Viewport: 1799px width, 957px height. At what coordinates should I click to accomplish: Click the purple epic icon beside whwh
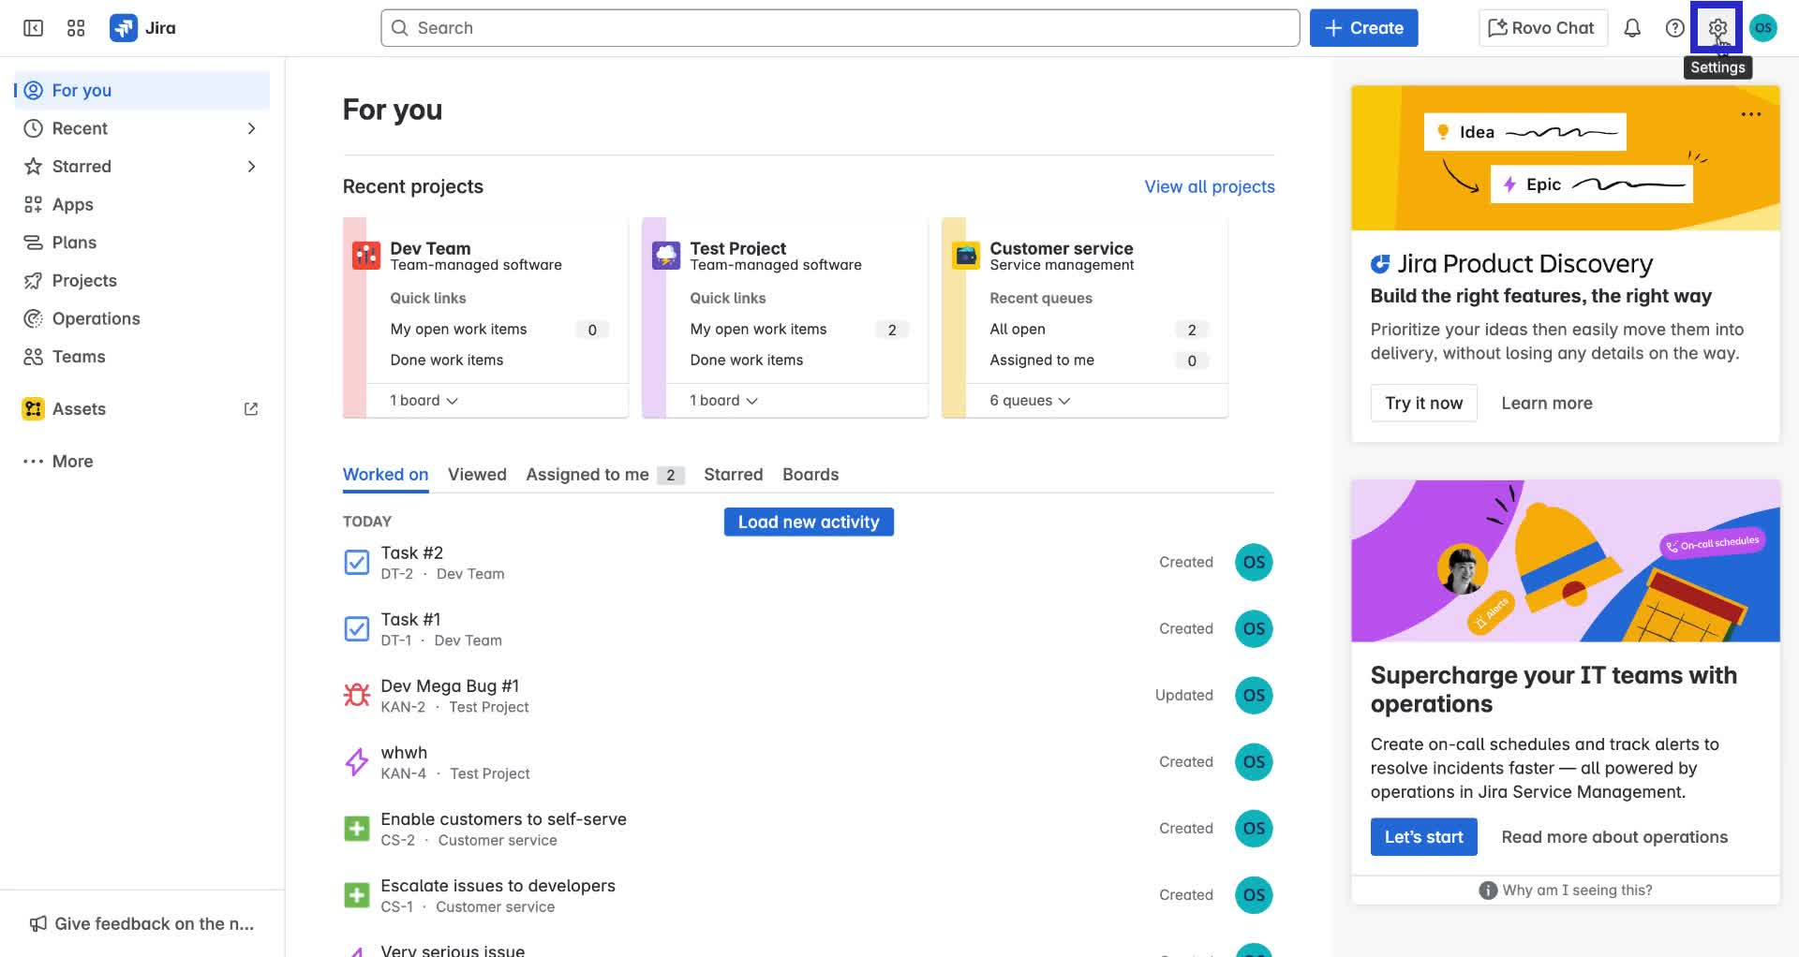point(357,761)
